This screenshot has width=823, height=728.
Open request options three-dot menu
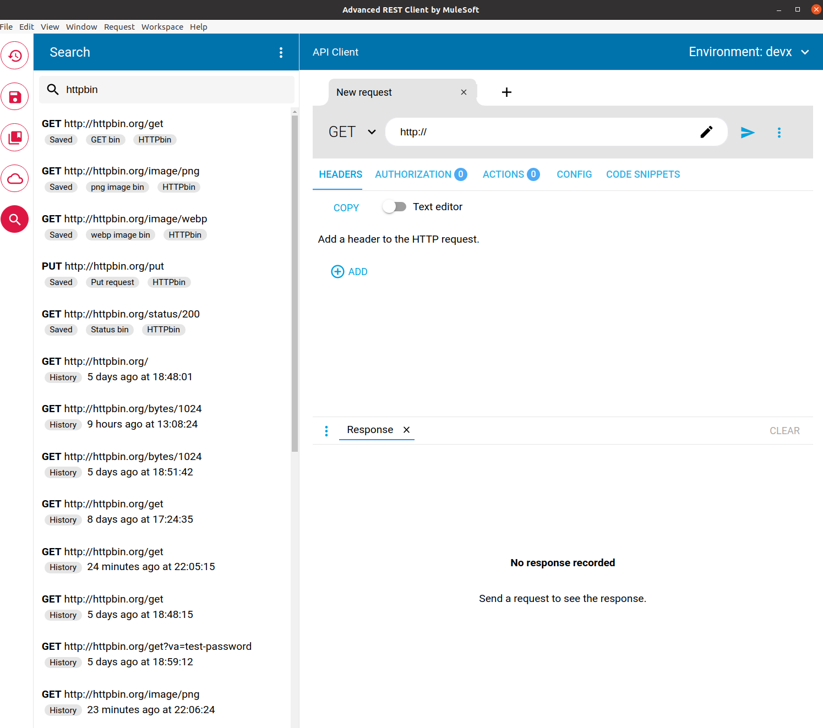click(779, 132)
